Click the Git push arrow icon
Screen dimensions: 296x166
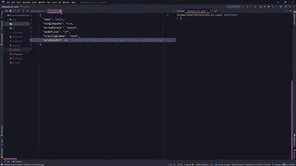click(269, 6)
